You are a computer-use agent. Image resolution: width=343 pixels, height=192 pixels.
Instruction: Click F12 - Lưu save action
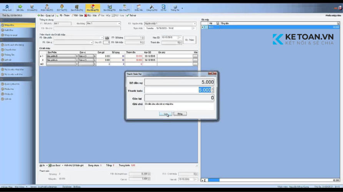point(118,15)
